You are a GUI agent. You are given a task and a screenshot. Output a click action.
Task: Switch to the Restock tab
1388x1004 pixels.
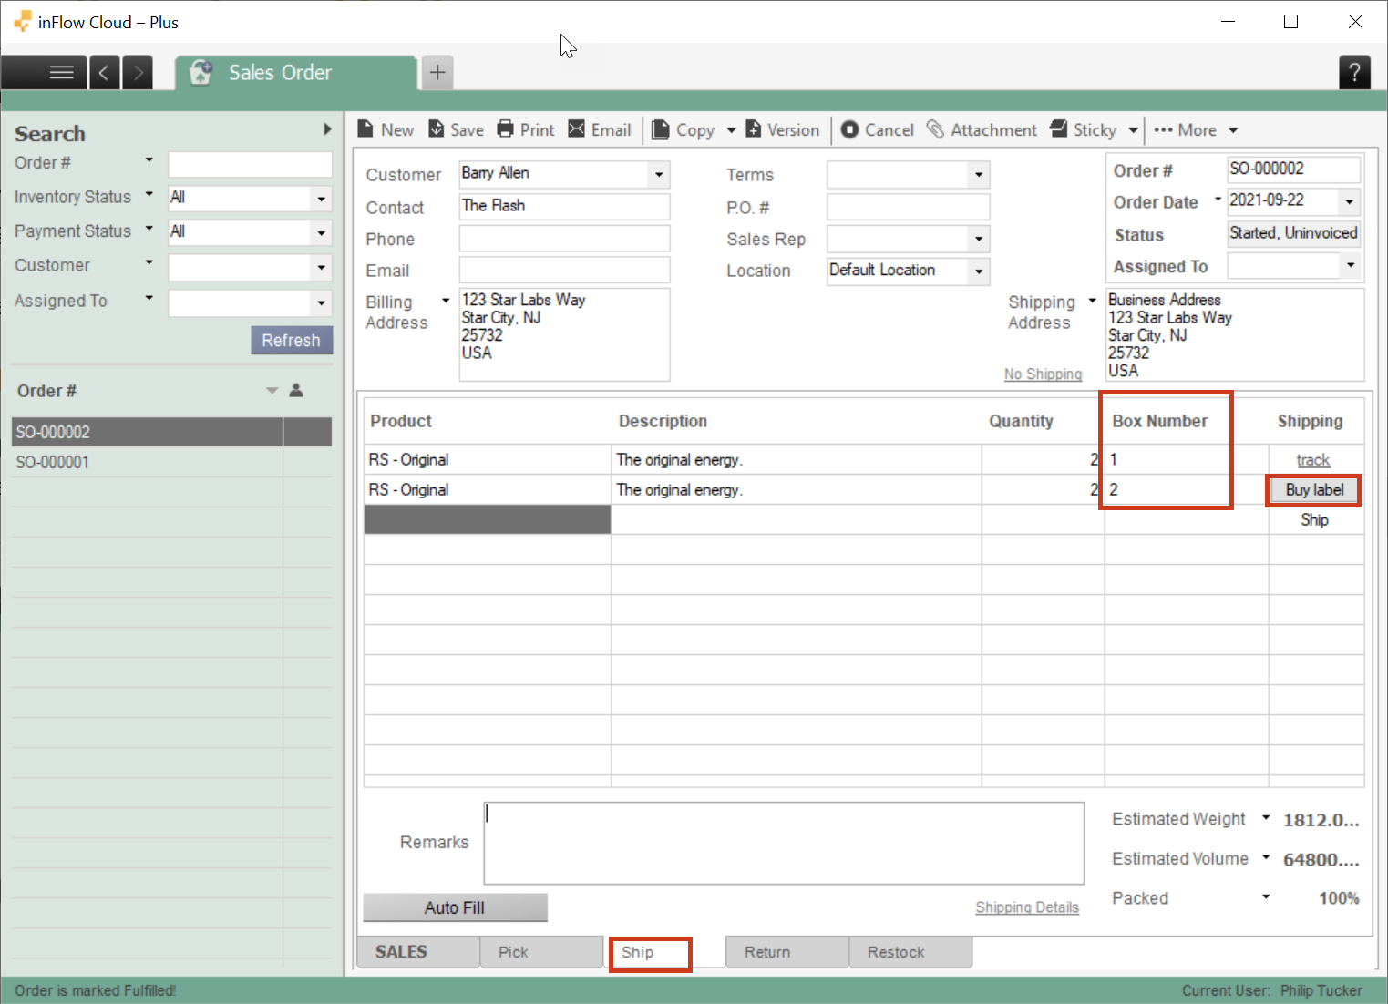910,951
